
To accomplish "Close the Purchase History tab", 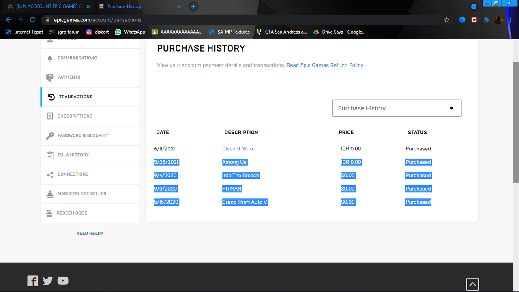I will [179, 6].
